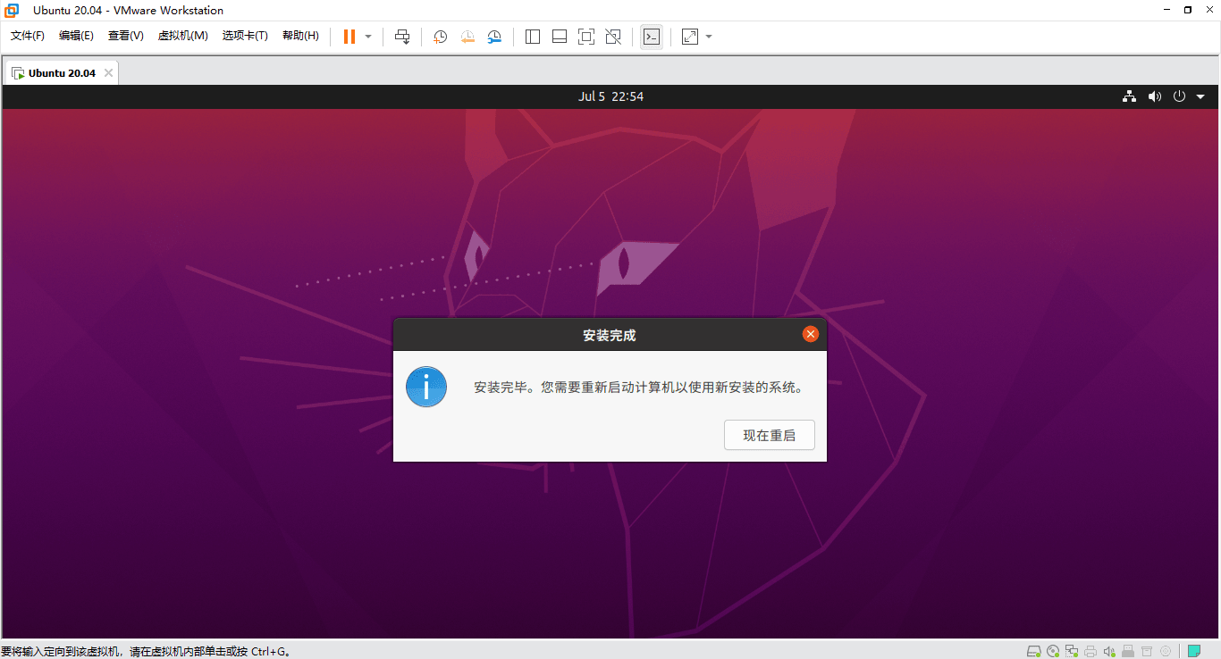Viewport: 1221px width, 659px height.
Task: Click the Ubuntu network status icon
Action: [x=1130, y=96]
